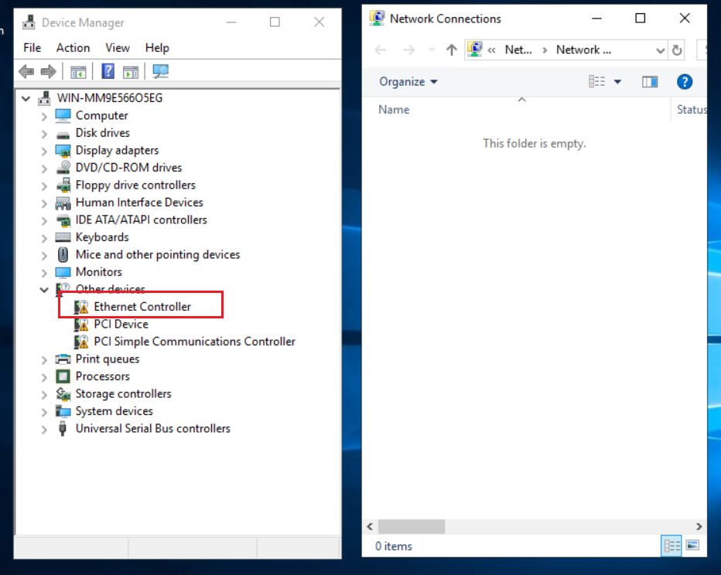This screenshot has width=721, height=575.
Task: Select PCI Simple Communications Controller
Action: (x=194, y=342)
